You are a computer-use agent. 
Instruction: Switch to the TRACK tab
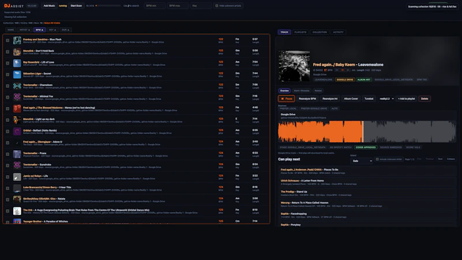284,32
